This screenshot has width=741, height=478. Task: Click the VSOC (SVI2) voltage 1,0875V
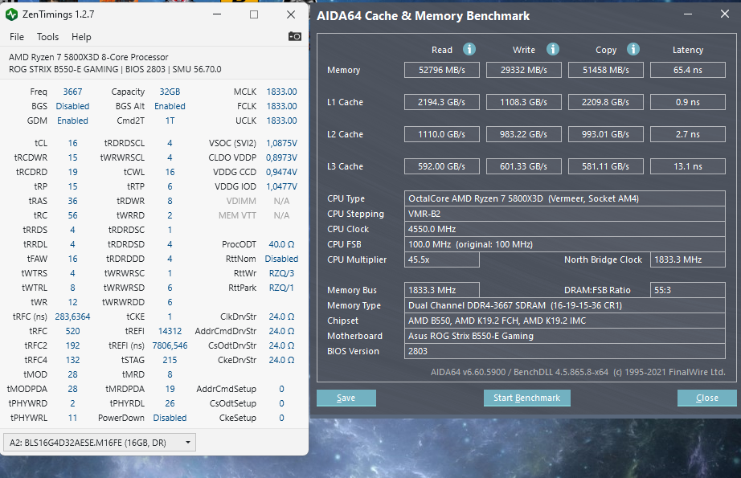281,143
